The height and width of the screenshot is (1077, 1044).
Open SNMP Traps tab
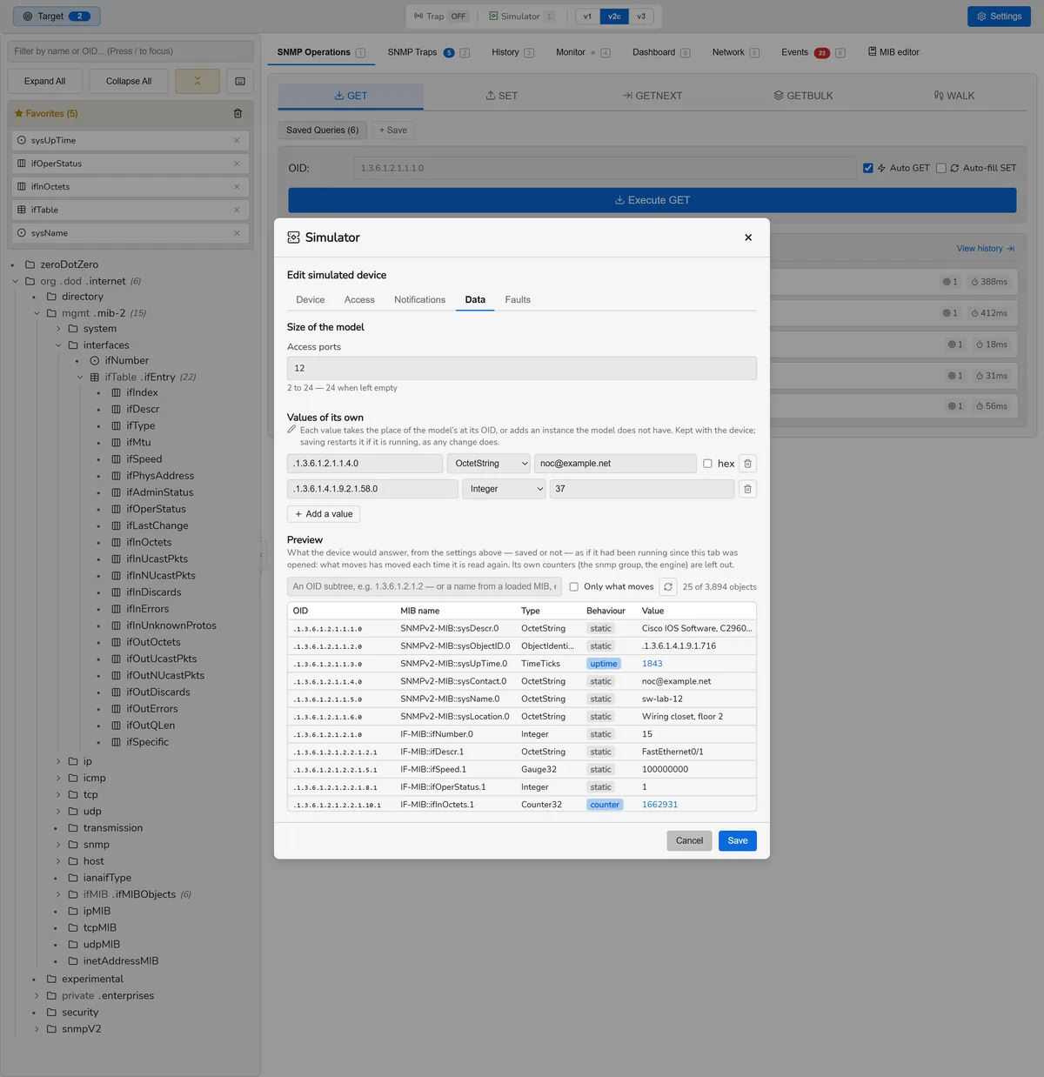click(428, 52)
